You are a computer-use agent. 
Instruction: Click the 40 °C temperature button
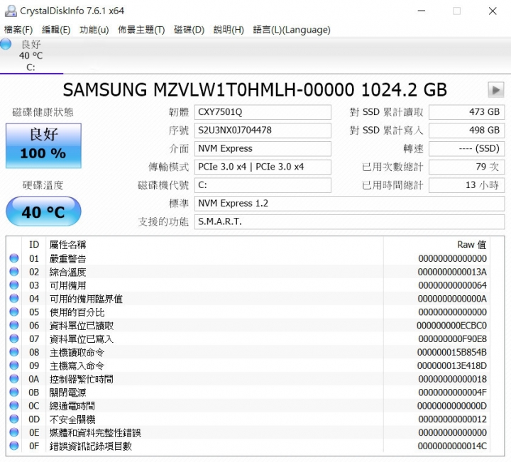(x=43, y=211)
